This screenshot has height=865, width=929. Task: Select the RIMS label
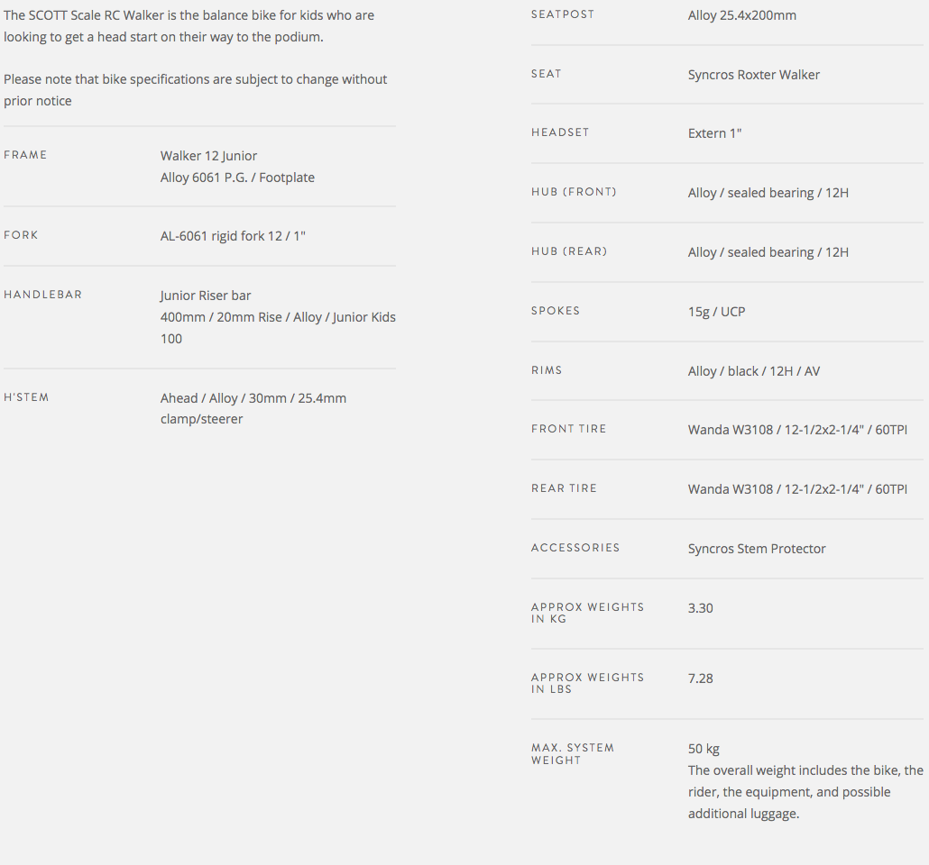coord(547,370)
